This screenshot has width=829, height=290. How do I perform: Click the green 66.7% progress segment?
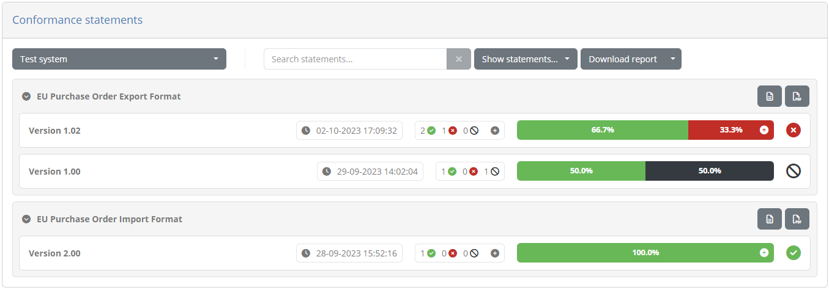(x=603, y=130)
